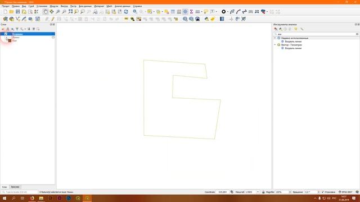Screen dimensions: 360x202
Task: Toggle the Processing Toolbox gear icon
Action: point(185,12)
